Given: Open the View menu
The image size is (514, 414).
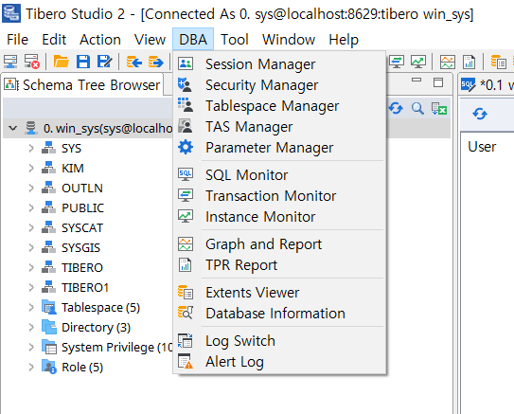Looking at the screenshot, I should pos(150,40).
